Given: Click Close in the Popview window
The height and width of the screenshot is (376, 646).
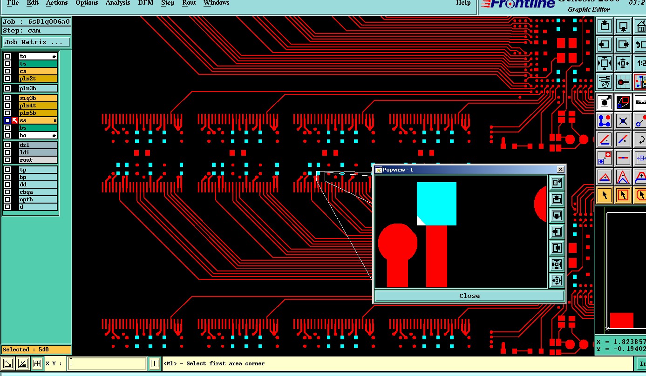Looking at the screenshot, I should coord(469,296).
